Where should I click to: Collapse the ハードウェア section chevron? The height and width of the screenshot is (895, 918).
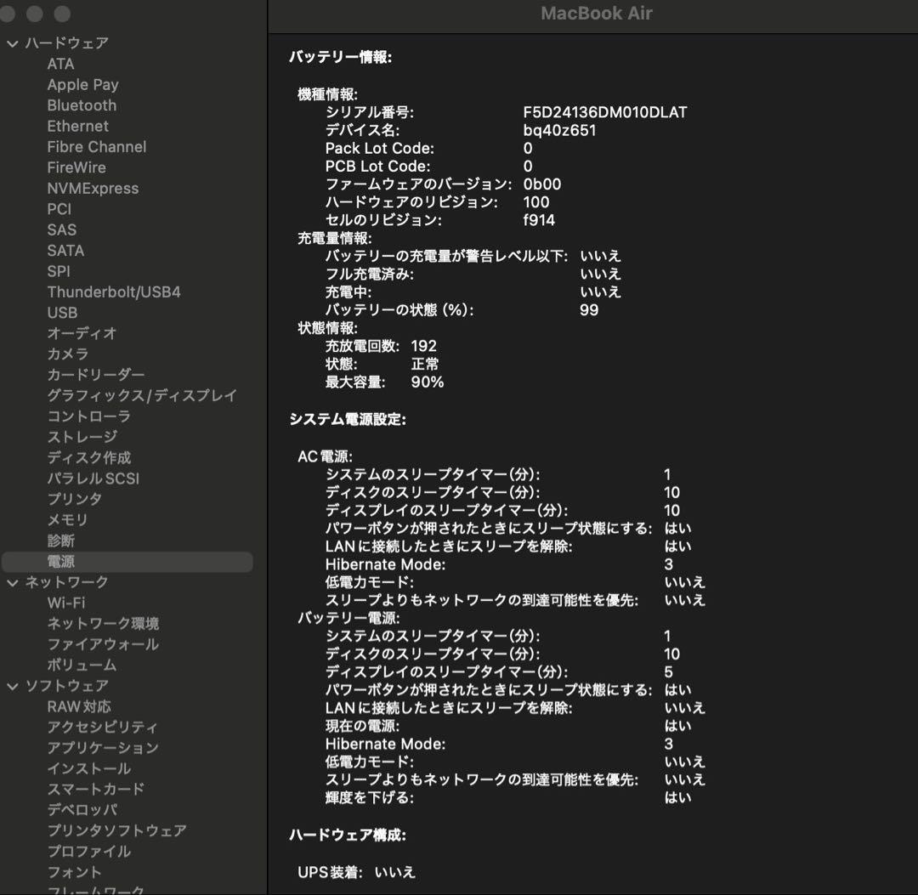(12, 43)
